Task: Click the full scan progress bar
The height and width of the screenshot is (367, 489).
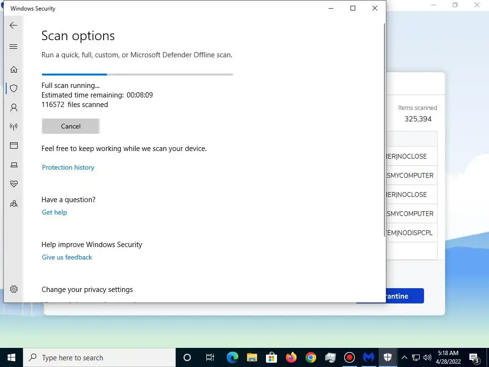Action: tap(137, 75)
